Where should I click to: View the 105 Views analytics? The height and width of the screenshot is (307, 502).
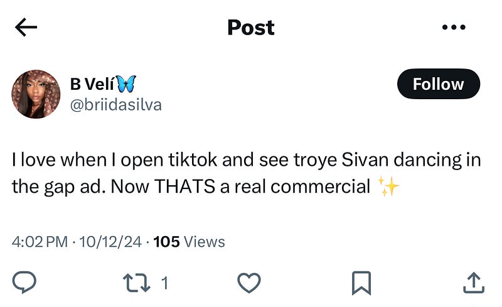[x=189, y=242]
